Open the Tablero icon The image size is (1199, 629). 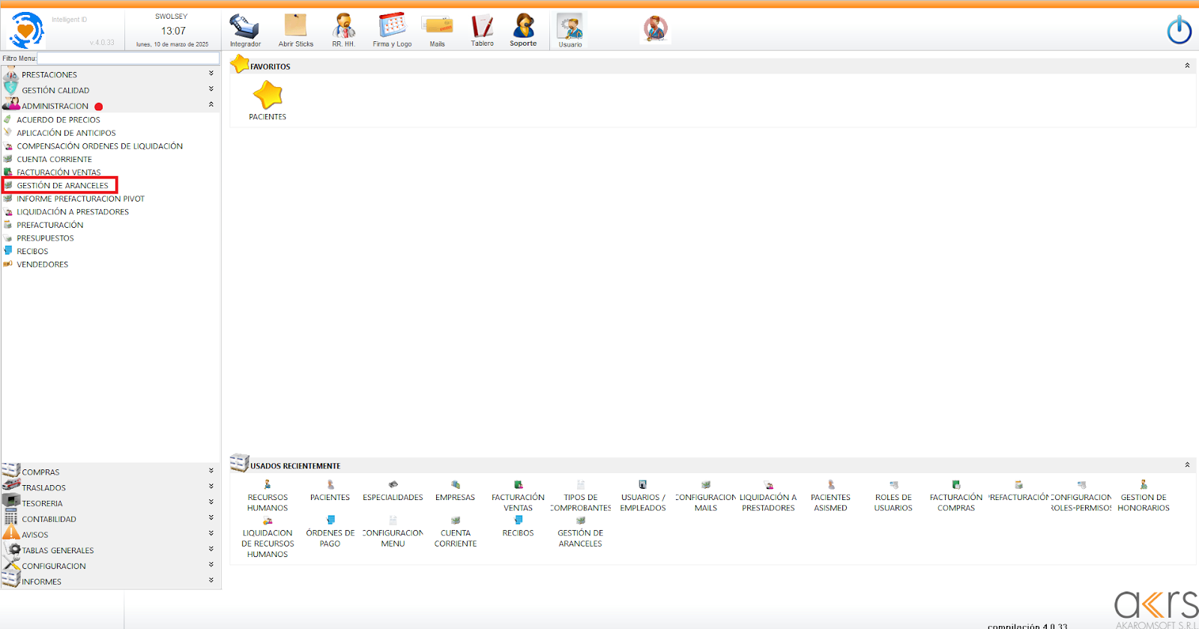point(482,28)
